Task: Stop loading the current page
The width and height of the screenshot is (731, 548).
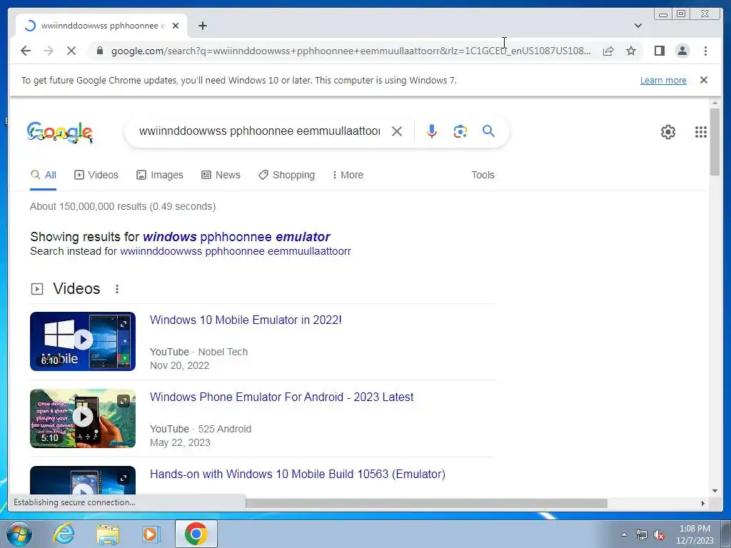Action: click(71, 51)
